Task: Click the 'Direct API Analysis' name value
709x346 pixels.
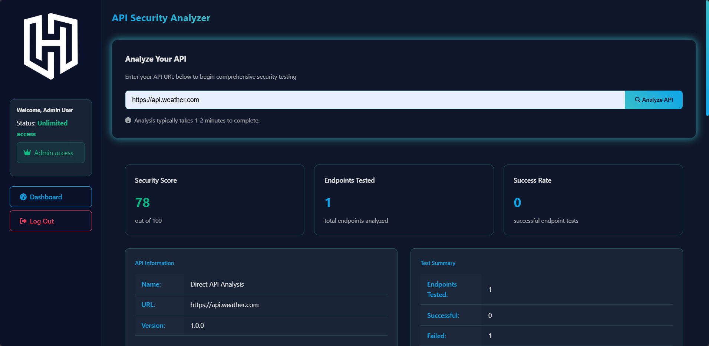Action: coord(217,284)
